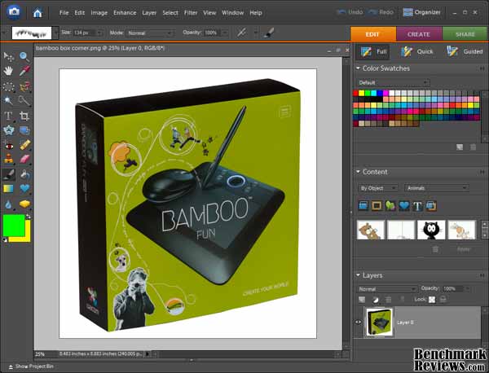Select the Magic Wand tool
Screen dimensions: 489x373
coord(8,101)
